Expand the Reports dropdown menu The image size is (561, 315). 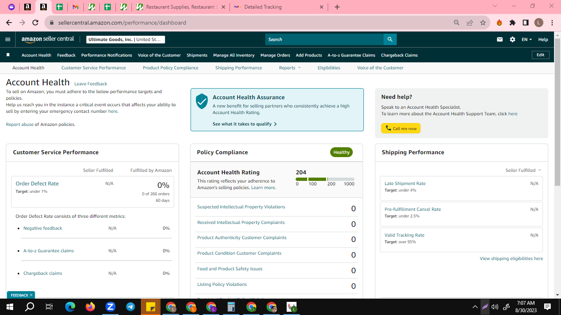(x=290, y=68)
